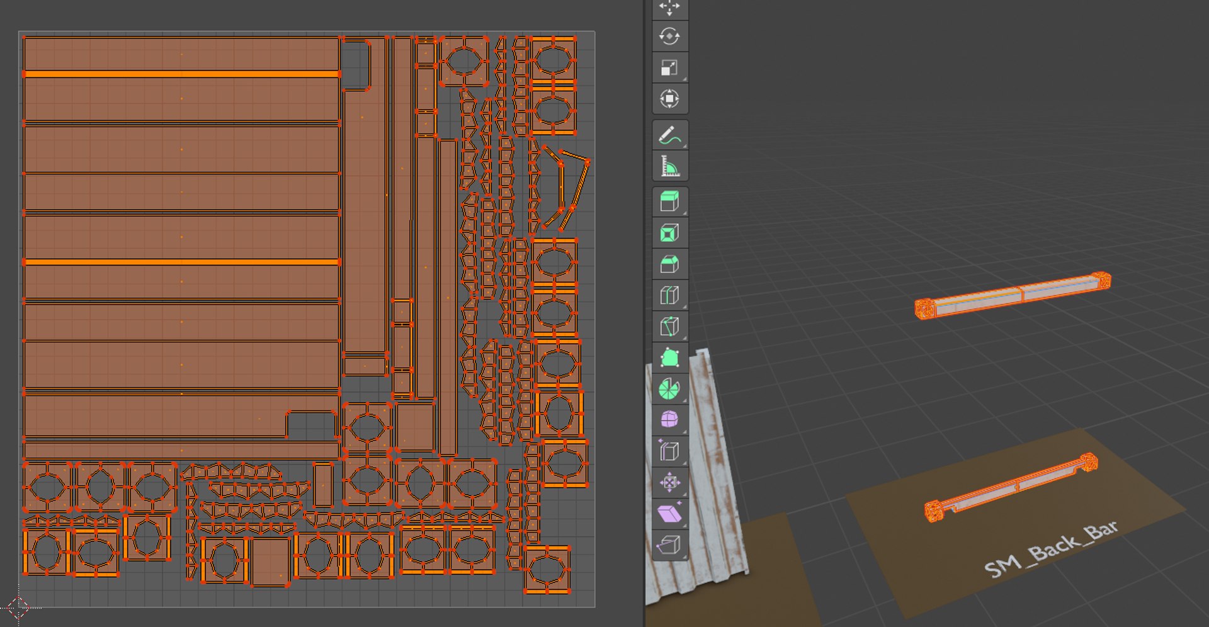Activate the Smooth vertices tool

(669, 420)
